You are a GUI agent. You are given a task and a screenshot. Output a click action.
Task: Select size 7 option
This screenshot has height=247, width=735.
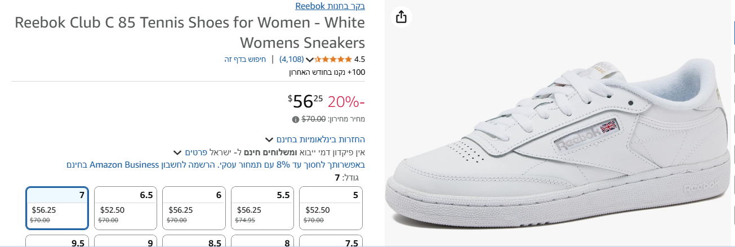tap(57, 208)
